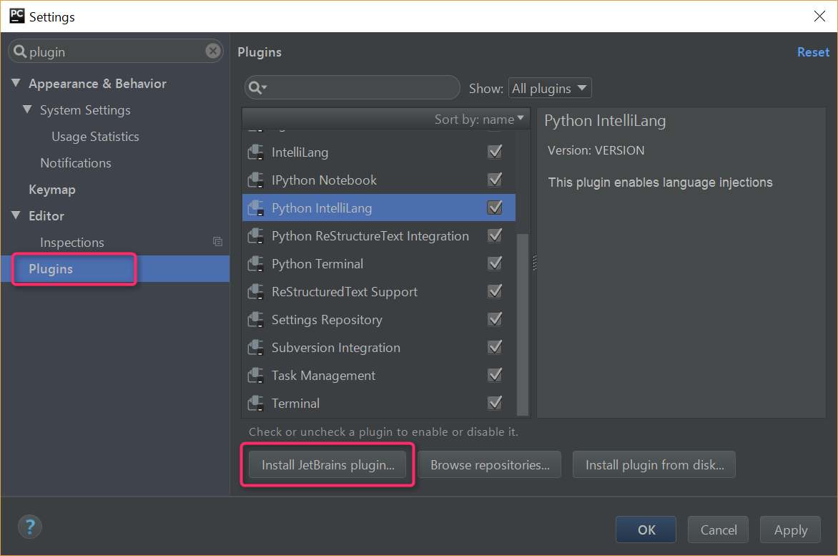Confirm settings with OK button
The image size is (838, 556).
[646, 530]
